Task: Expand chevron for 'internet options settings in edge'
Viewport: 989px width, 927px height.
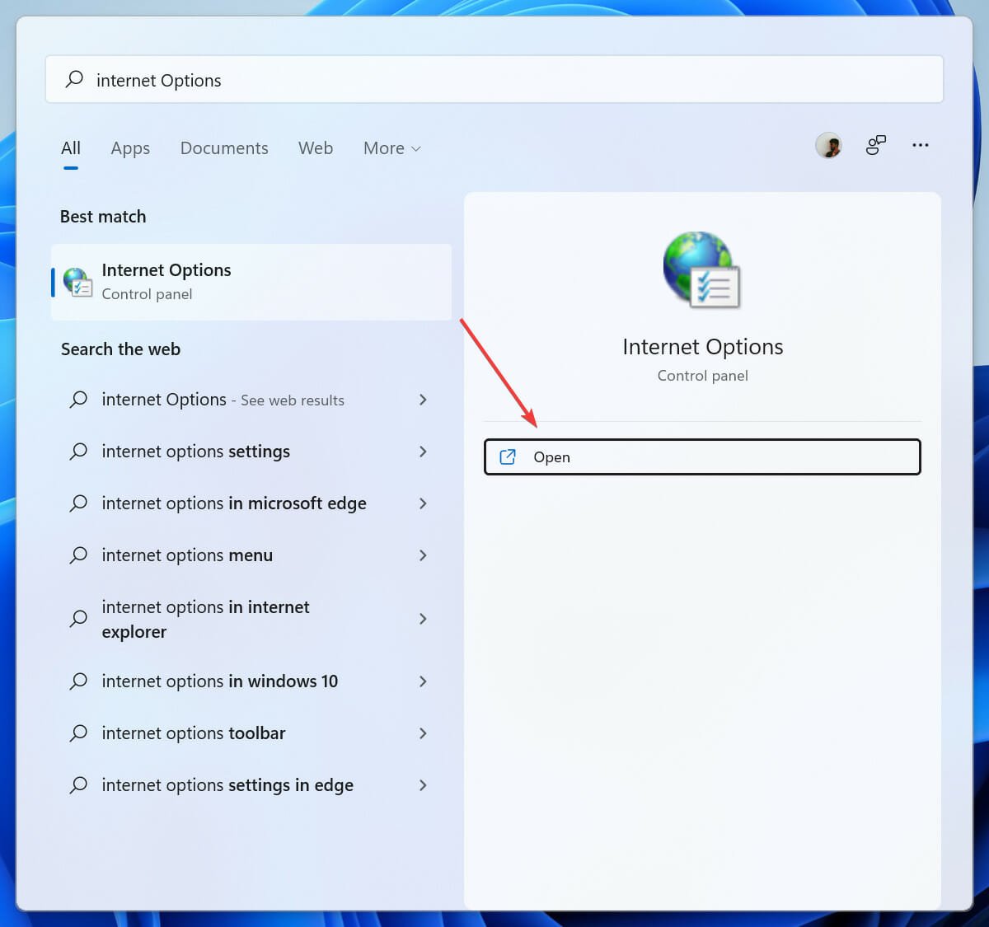Action: pos(423,785)
